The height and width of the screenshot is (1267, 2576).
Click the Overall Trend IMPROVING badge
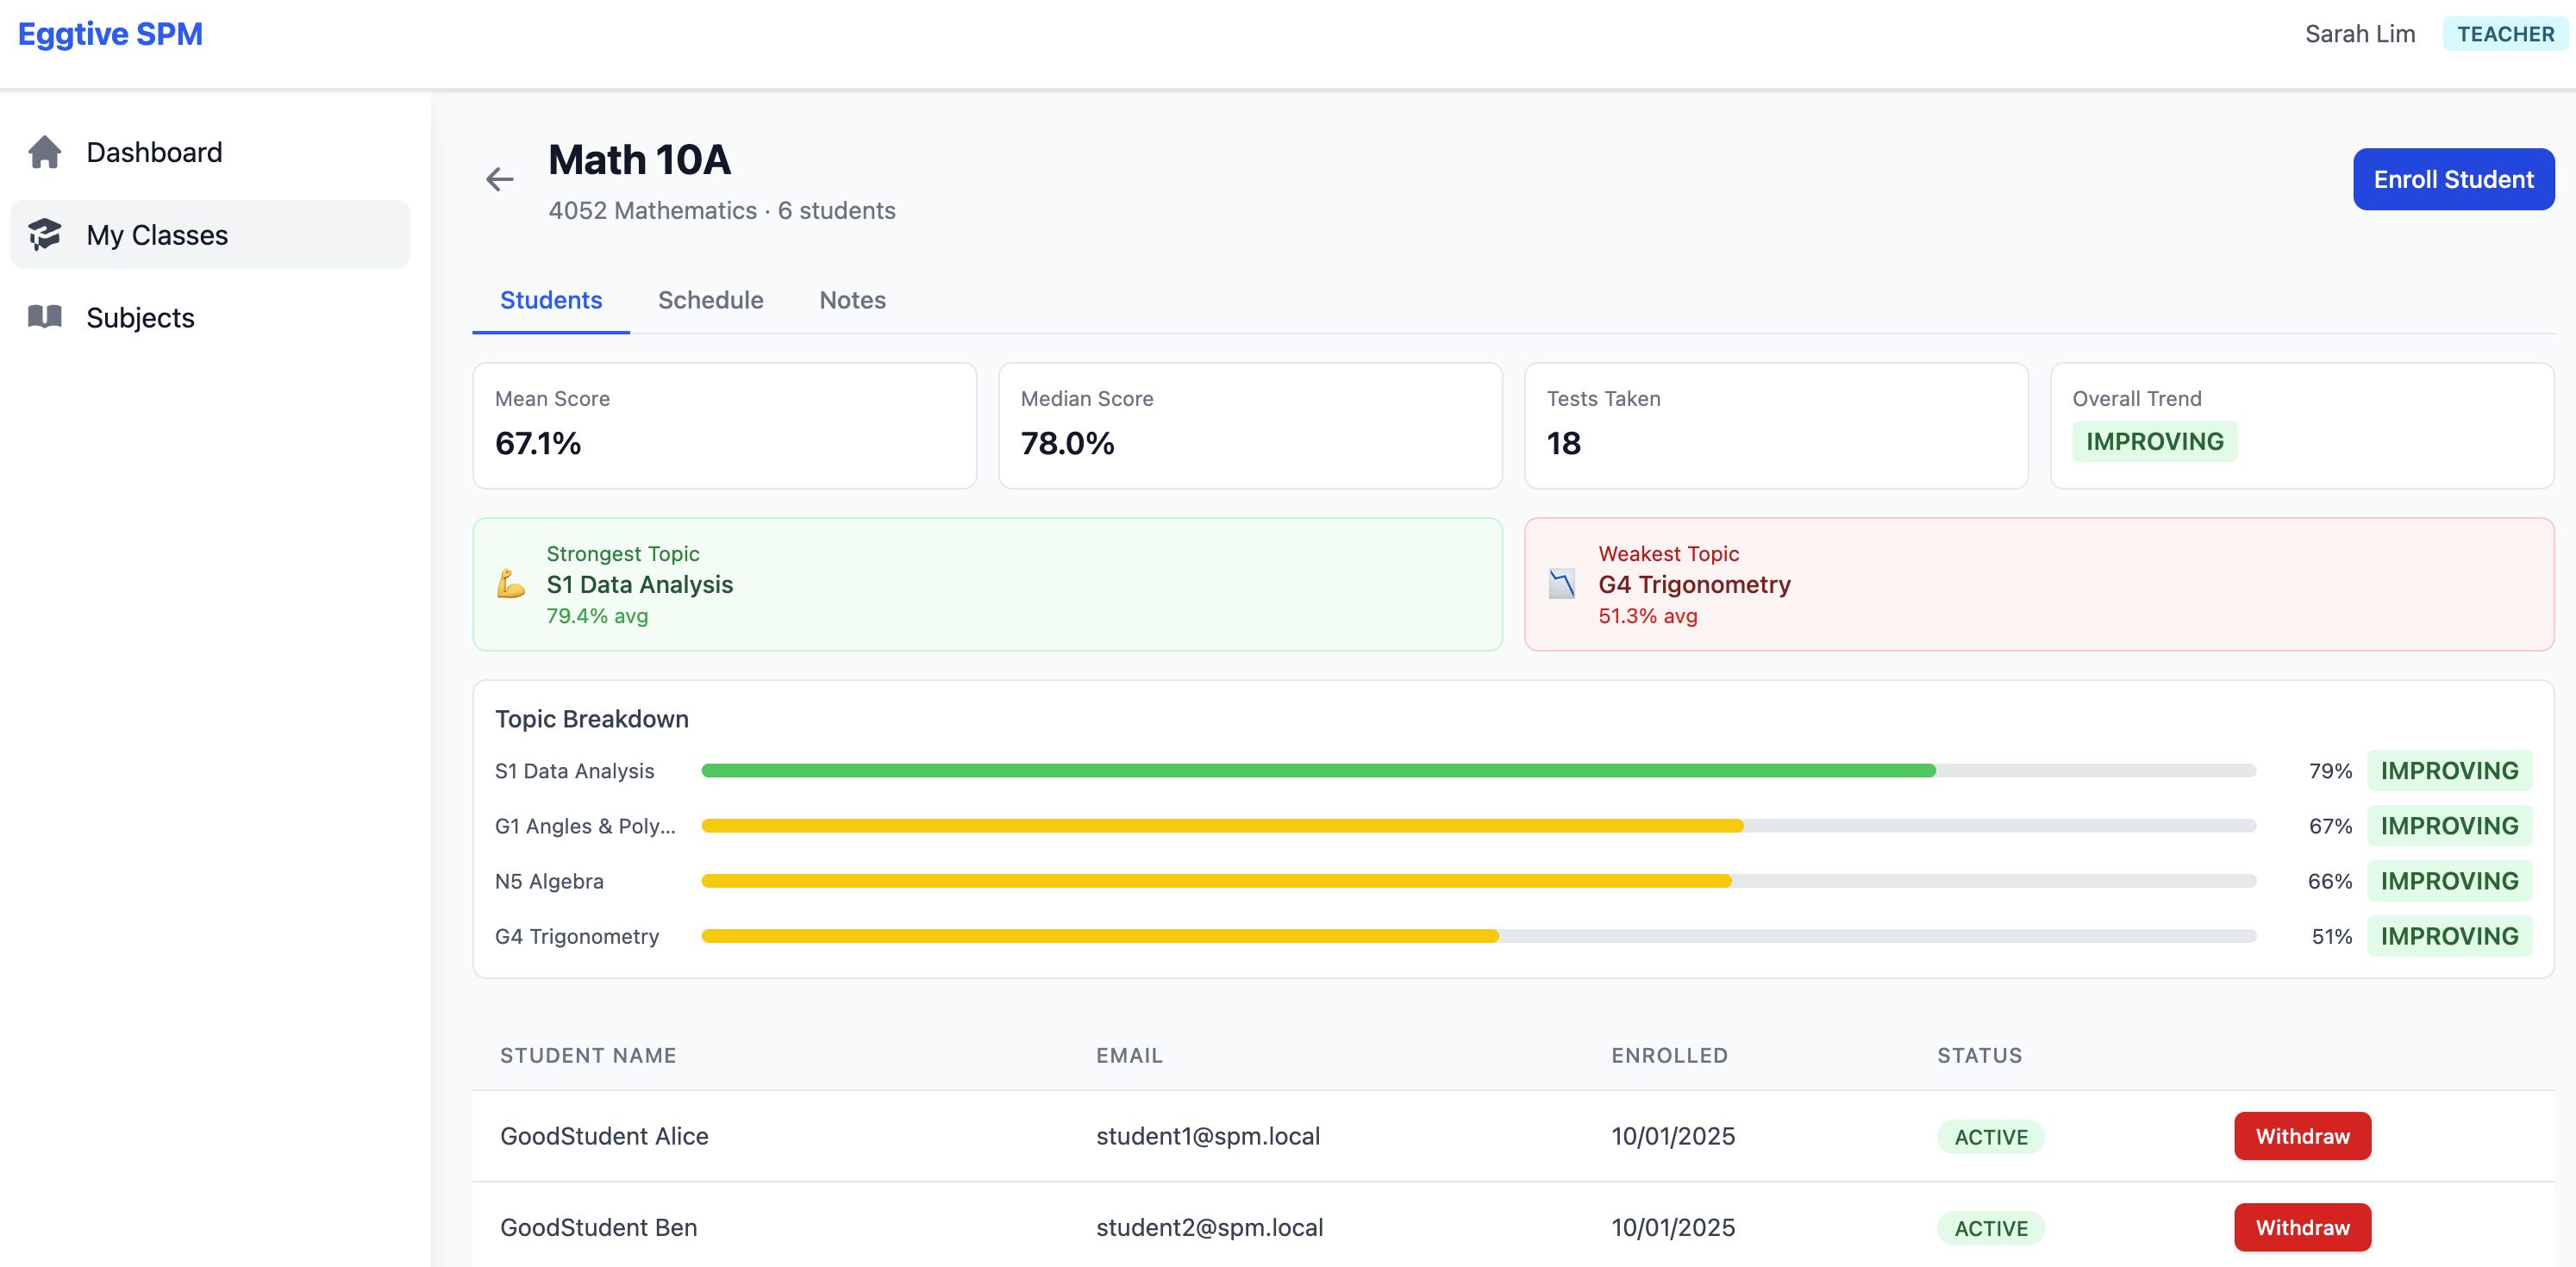click(x=2154, y=441)
